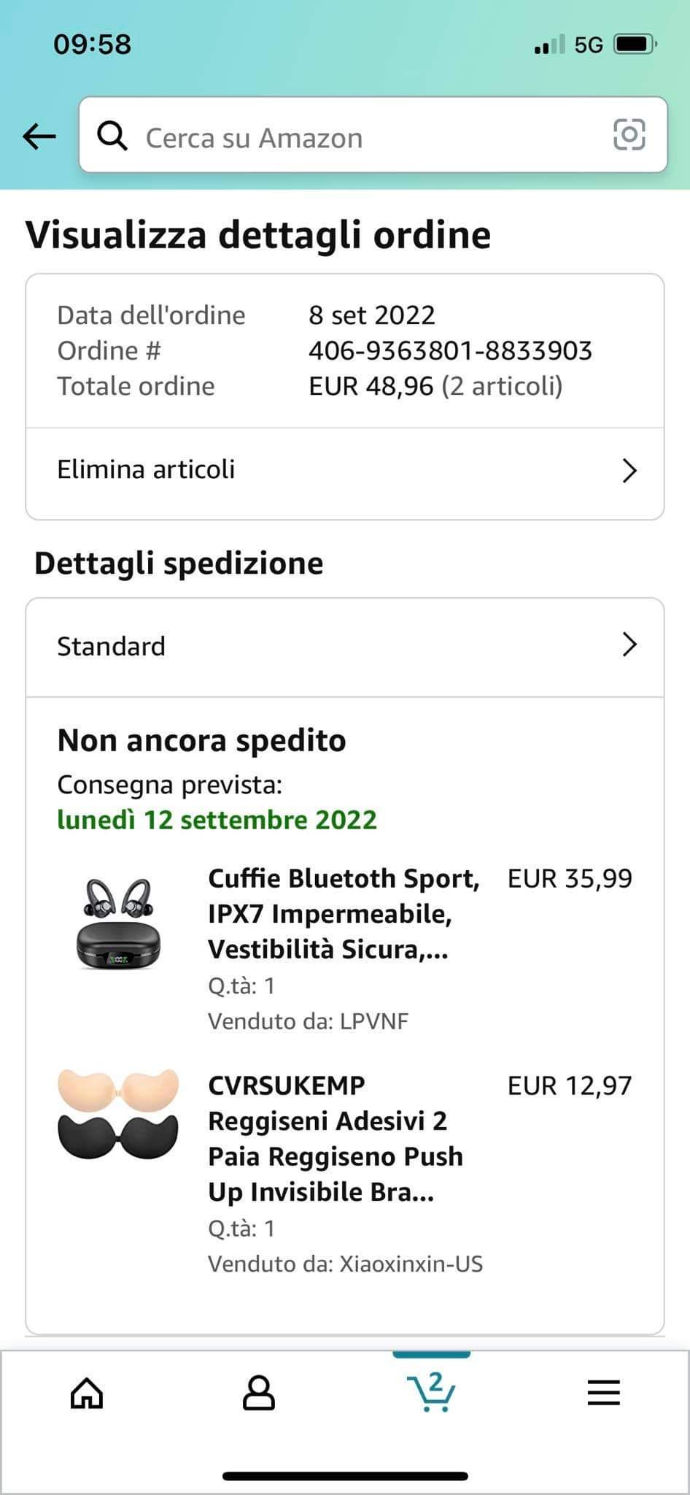Tap the cellular signal bars icon
690x1495 pixels.
pos(549,45)
